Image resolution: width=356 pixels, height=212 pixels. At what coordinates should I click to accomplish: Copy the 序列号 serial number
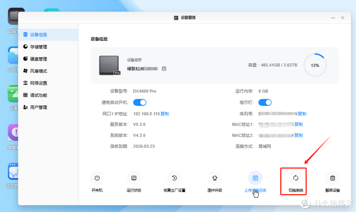tap(302, 114)
